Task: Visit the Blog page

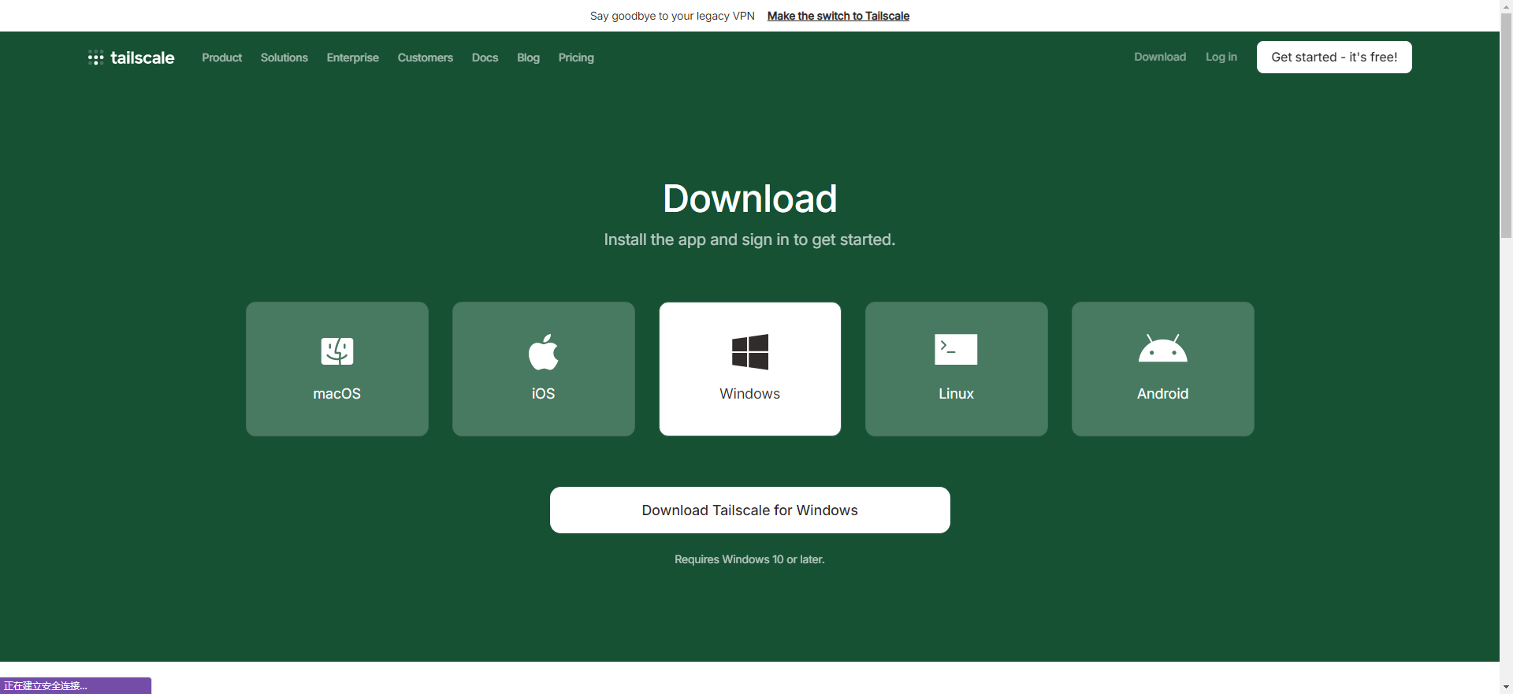Action: coord(528,58)
